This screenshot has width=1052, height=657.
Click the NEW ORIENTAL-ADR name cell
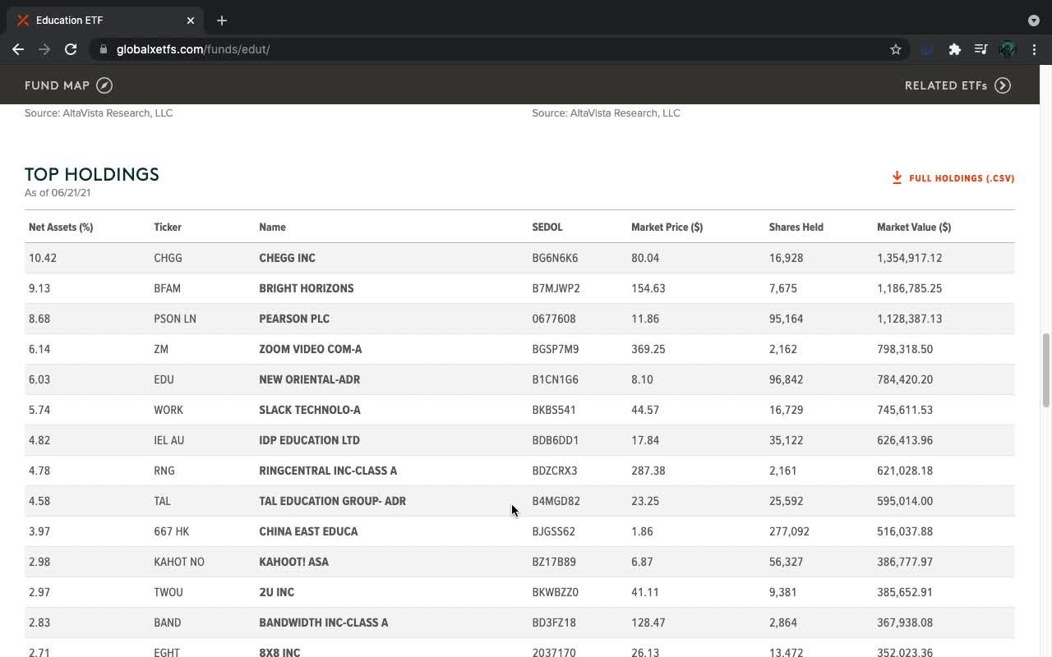[x=309, y=379]
